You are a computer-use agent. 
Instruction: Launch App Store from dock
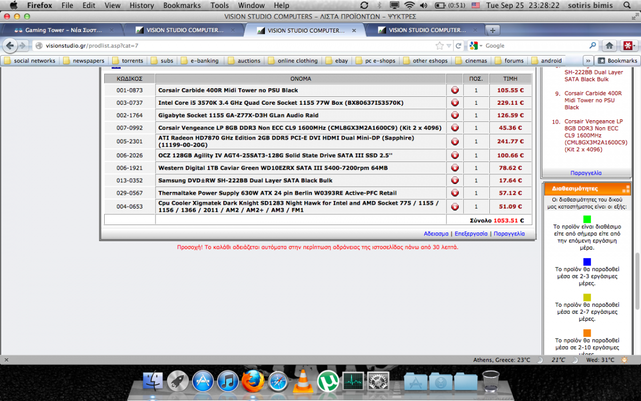203,381
